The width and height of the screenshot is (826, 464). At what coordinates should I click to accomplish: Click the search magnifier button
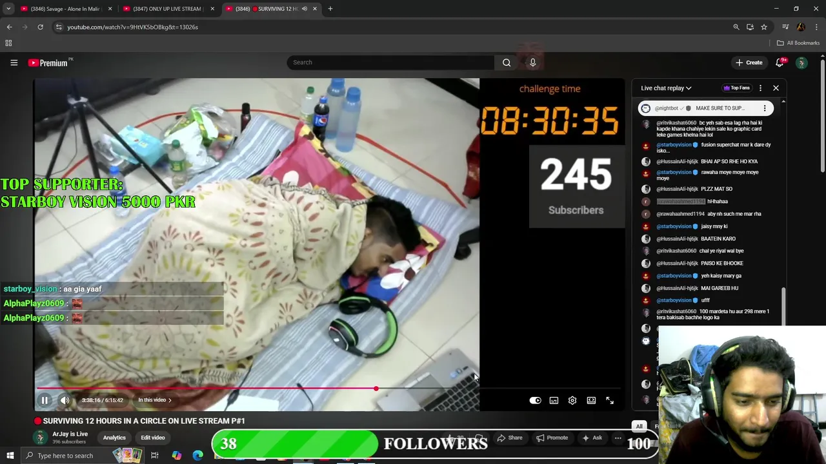click(507, 63)
